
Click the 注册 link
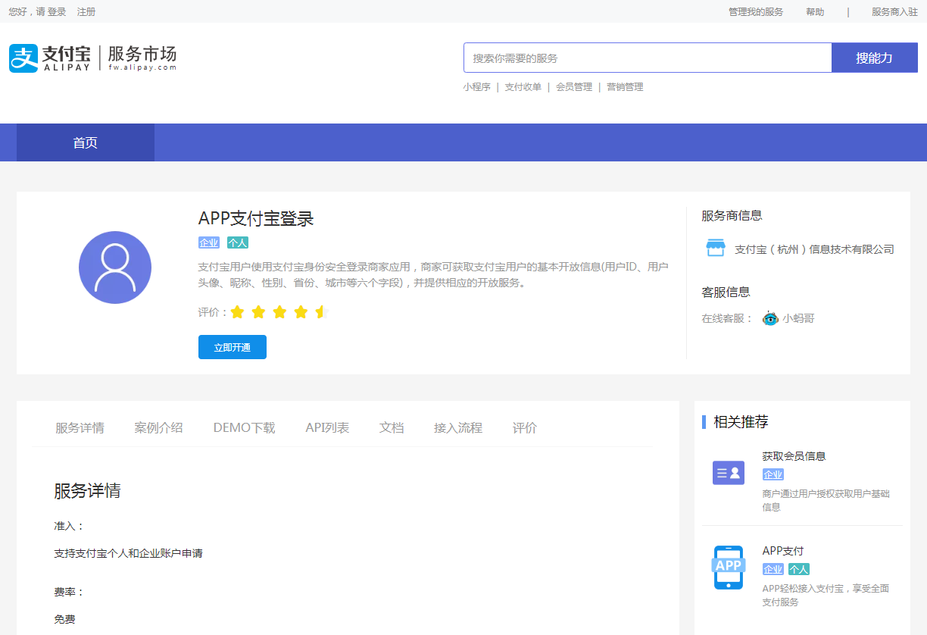[86, 12]
